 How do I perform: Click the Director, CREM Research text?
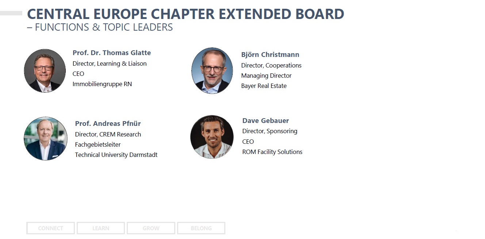(108, 134)
